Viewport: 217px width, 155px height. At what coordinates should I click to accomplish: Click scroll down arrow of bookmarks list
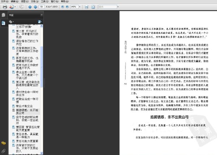[42, 153]
